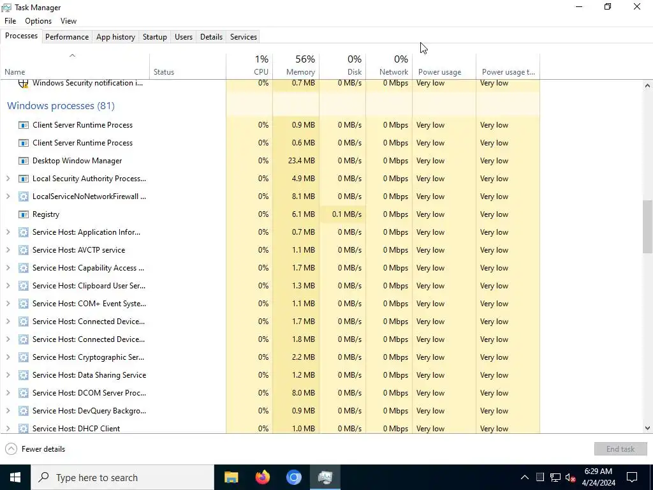Click the Service Host: DevQuery Backgro... gear icon

pyautogui.click(x=24, y=411)
